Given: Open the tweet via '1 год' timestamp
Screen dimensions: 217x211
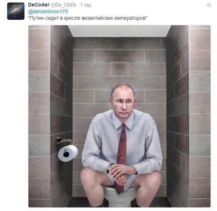Looking at the screenshot, I should coord(86,5).
